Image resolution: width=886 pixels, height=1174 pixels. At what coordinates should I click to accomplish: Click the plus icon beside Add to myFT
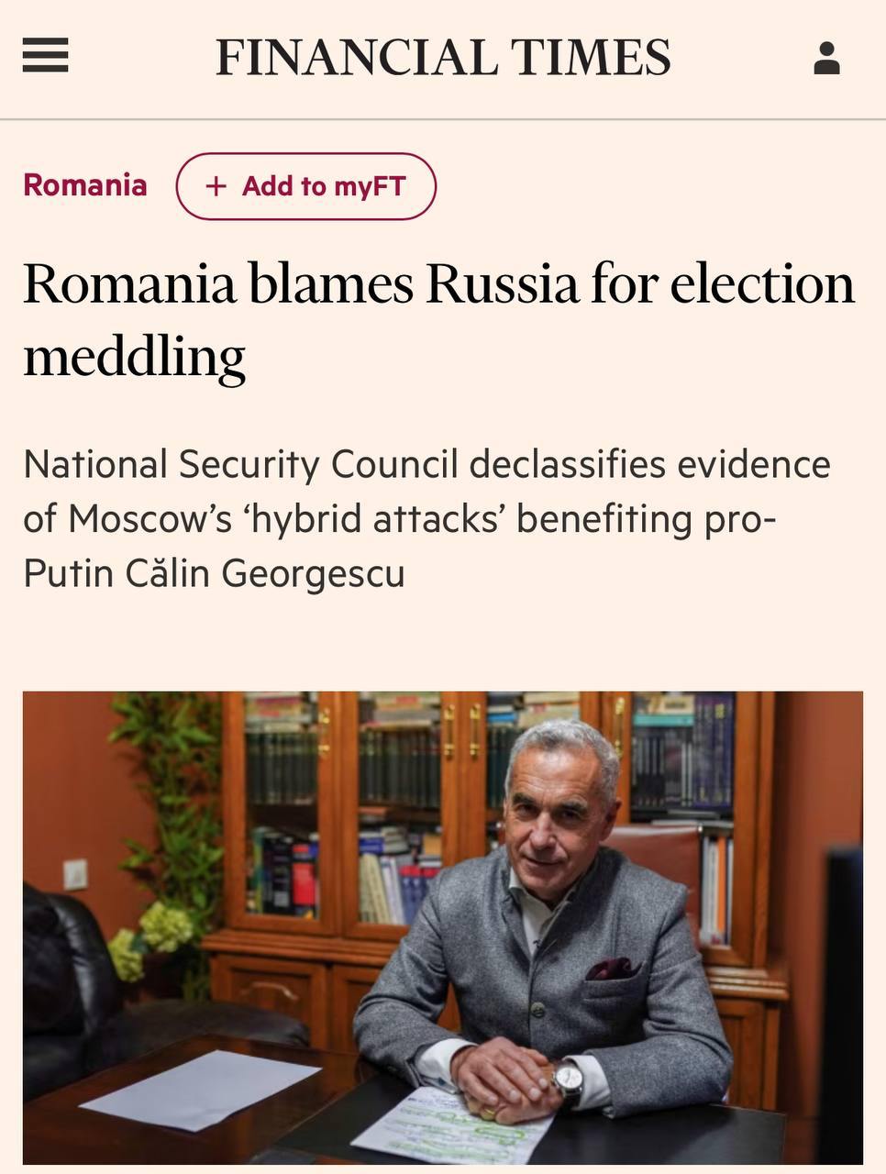click(216, 186)
